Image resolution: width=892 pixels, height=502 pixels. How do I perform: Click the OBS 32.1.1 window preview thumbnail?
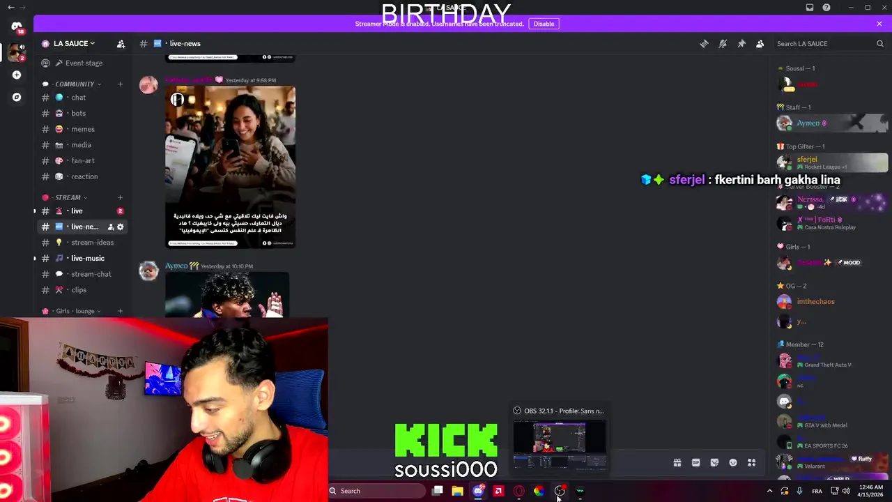pyautogui.click(x=560, y=444)
